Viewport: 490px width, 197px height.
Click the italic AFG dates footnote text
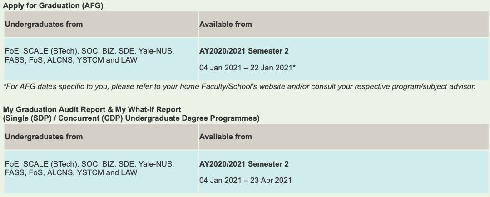click(x=239, y=86)
